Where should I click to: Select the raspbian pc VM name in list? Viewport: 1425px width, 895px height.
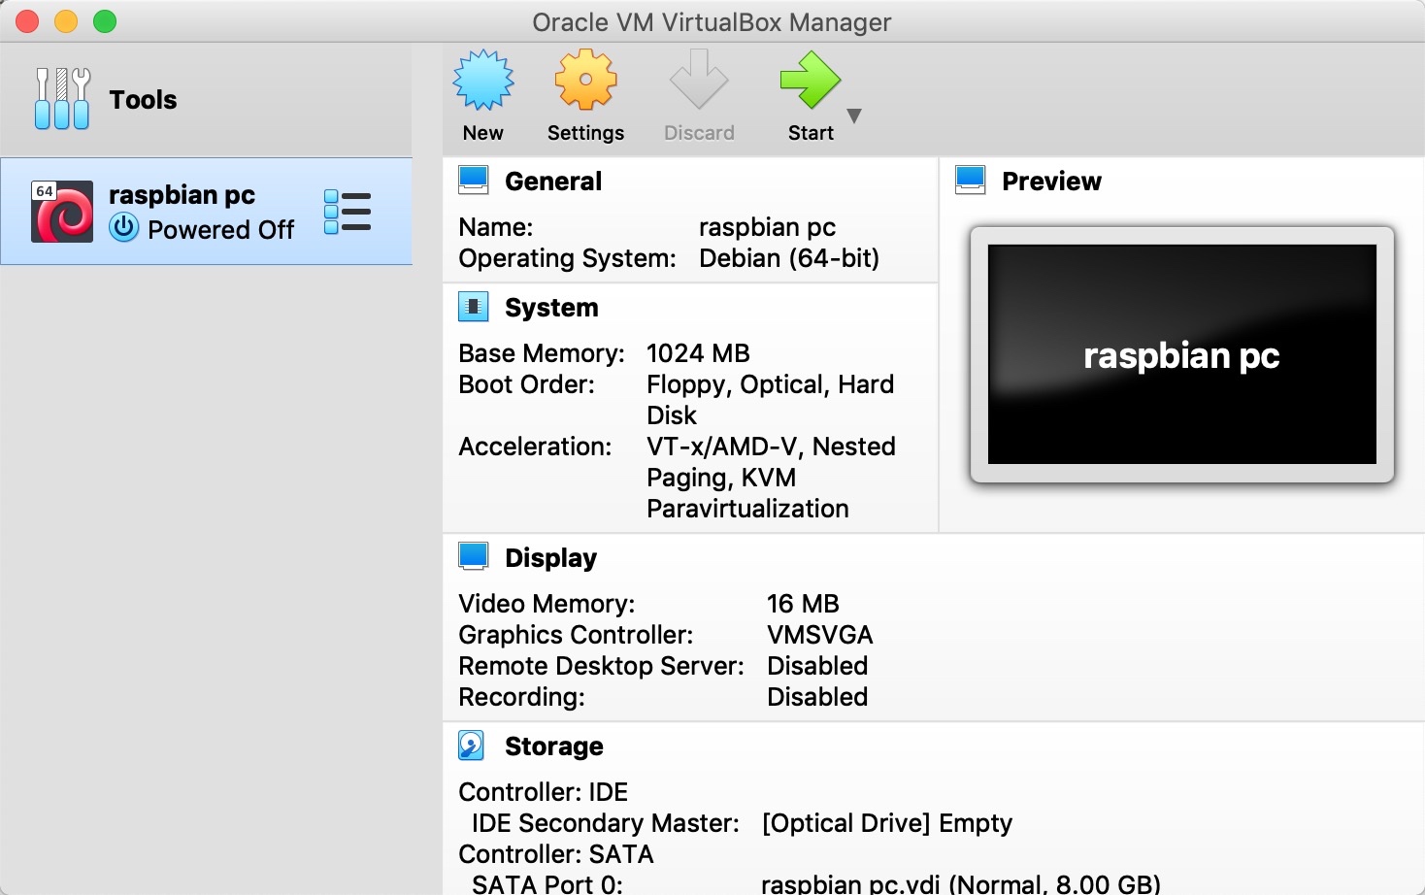[x=182, y=195]
